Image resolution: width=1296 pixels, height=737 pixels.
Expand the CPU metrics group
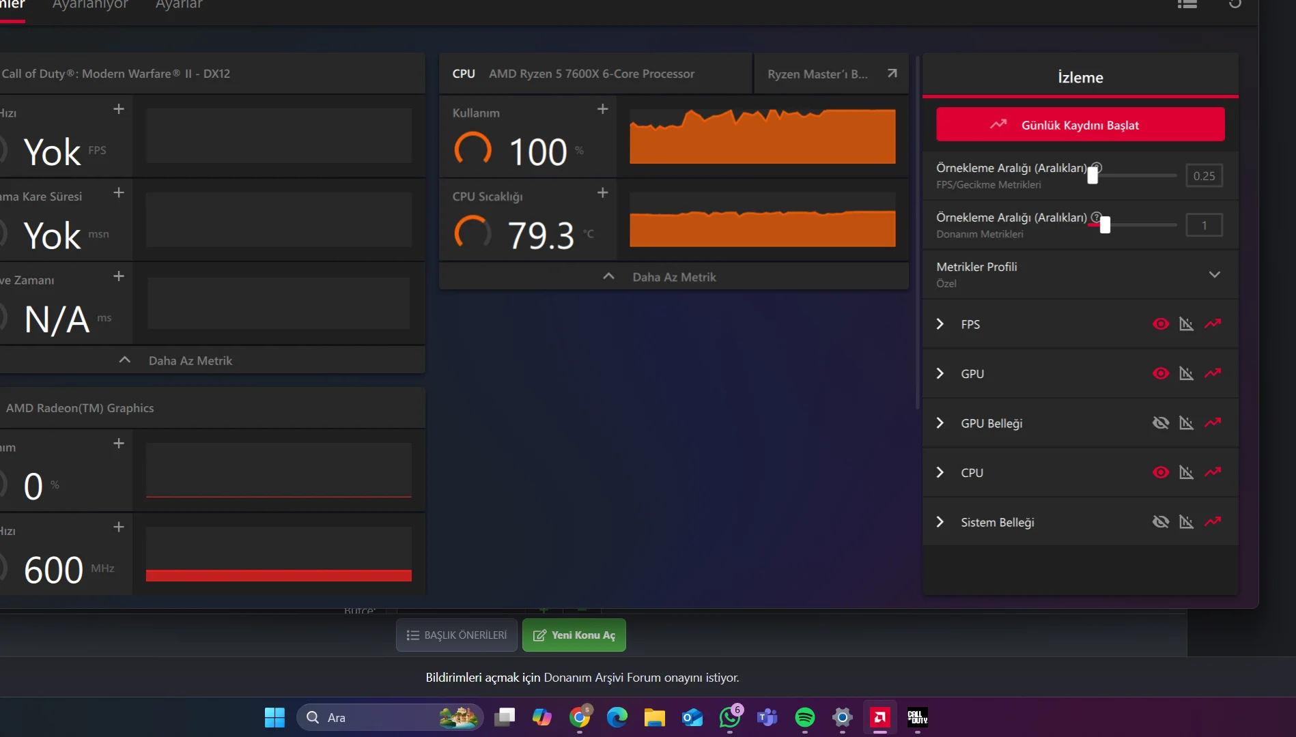coord(940,472)
